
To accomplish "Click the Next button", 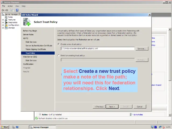I will pyautogui.click(x=112, y=106).
